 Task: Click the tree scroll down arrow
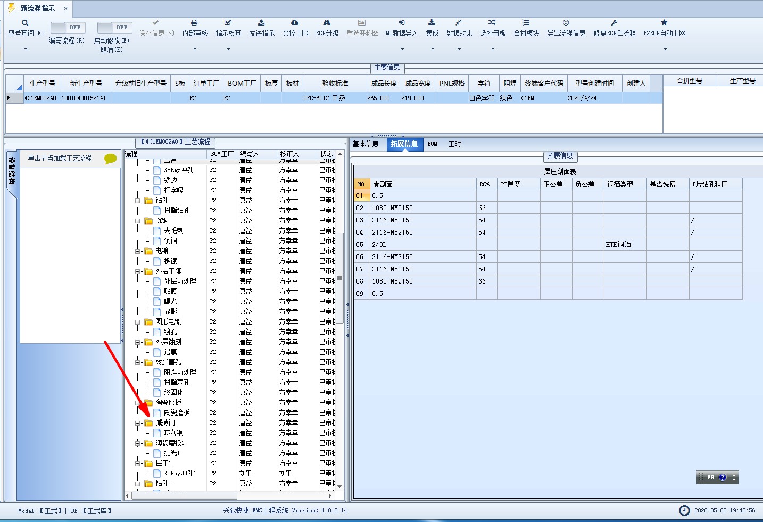point(339,486)
